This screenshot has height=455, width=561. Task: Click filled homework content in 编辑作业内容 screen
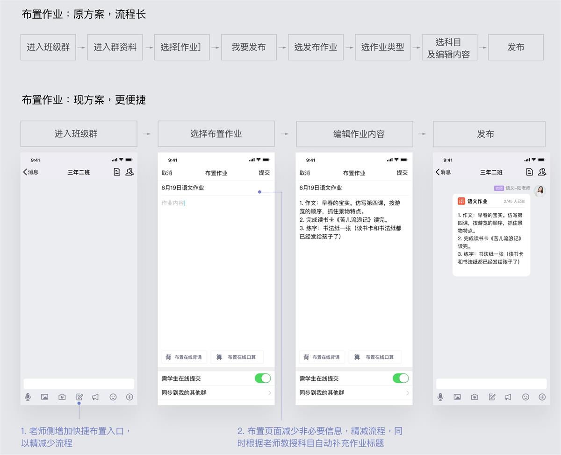351,220
